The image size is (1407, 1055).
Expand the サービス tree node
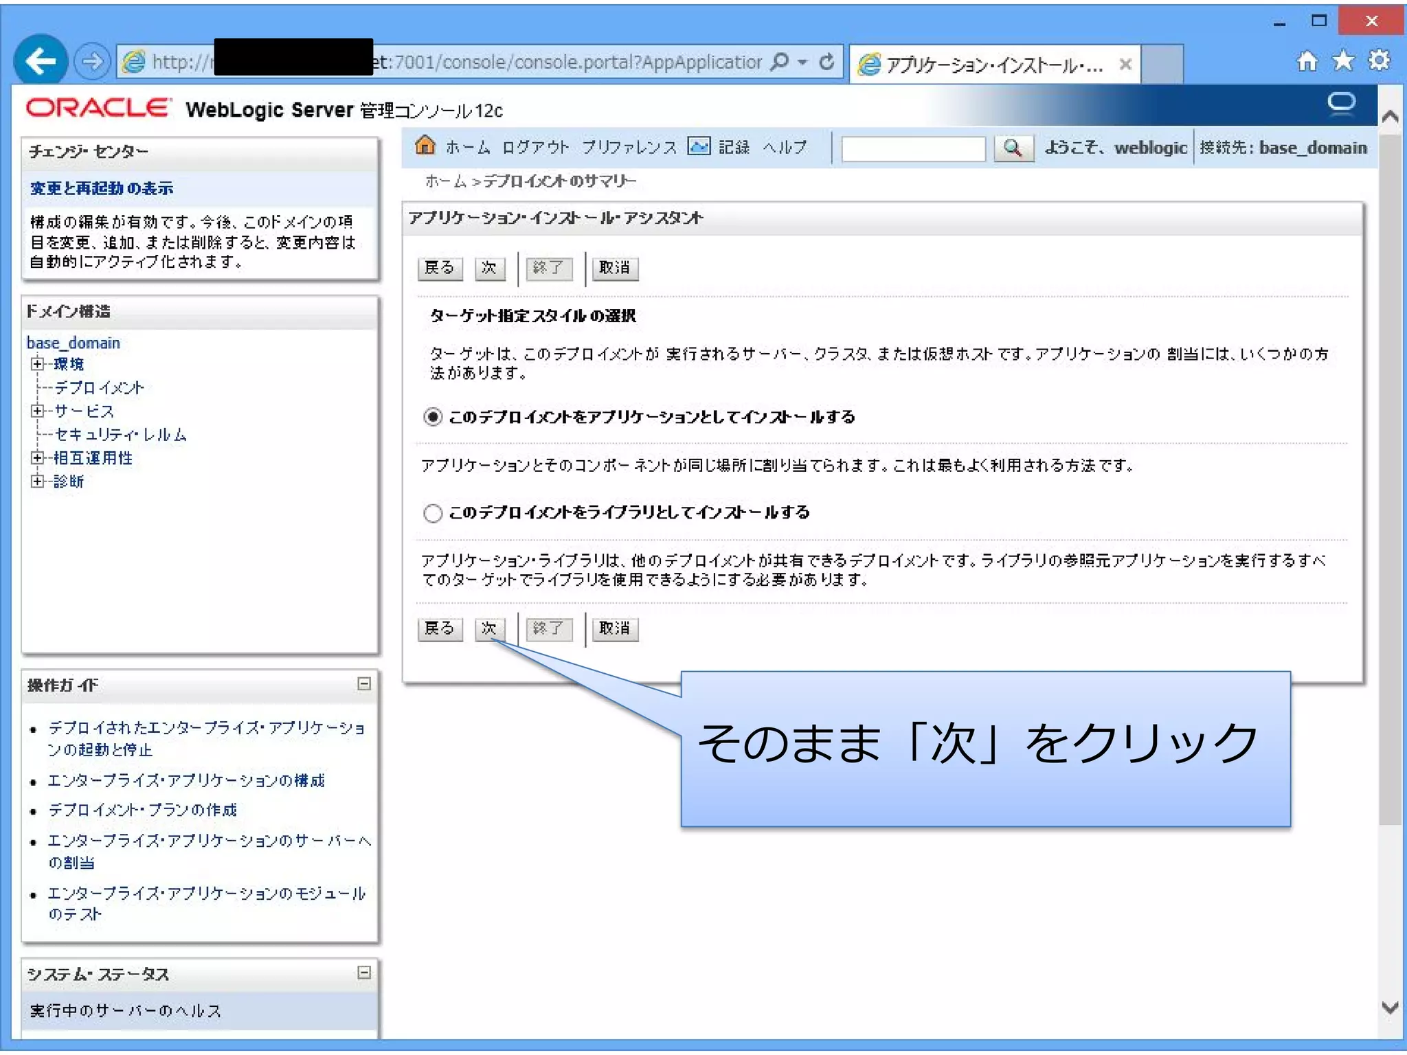(38, 411)
